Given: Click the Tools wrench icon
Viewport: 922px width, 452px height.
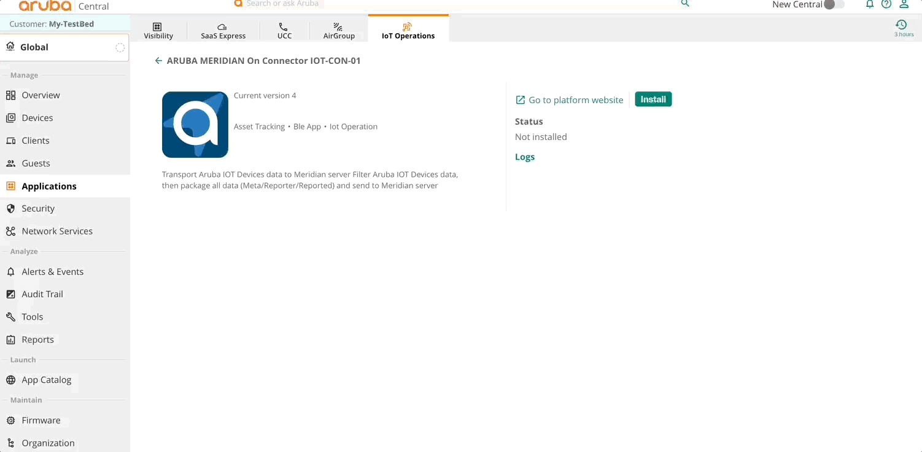Looking at the screenshot, I should tap(10, 317).
